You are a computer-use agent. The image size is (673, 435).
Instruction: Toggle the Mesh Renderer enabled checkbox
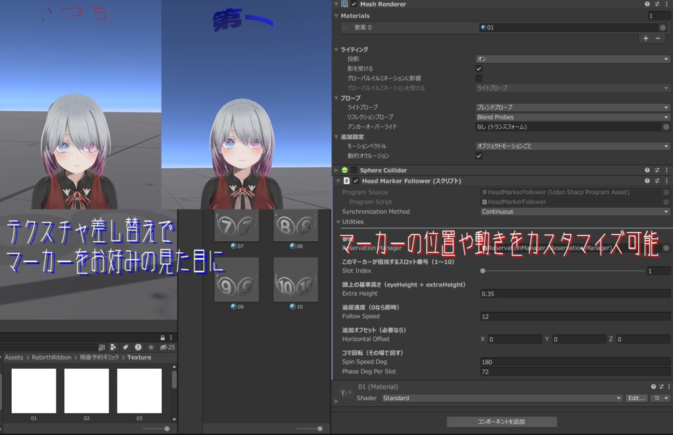355,4
